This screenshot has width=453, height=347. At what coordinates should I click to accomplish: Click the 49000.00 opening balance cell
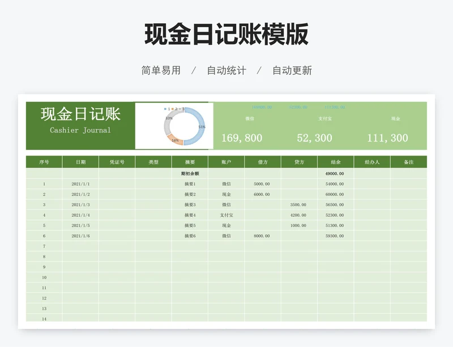click(x=335, y=174)
